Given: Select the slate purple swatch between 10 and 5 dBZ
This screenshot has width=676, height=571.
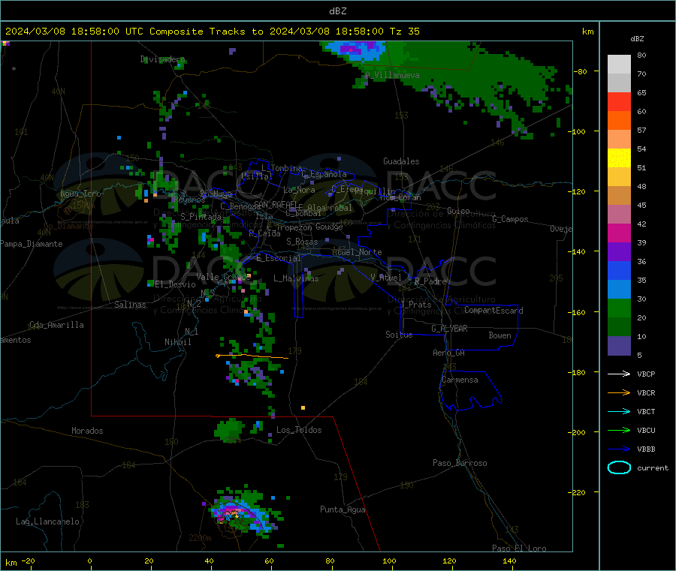Looking at the screenshot, I should (x=619, y=346).
